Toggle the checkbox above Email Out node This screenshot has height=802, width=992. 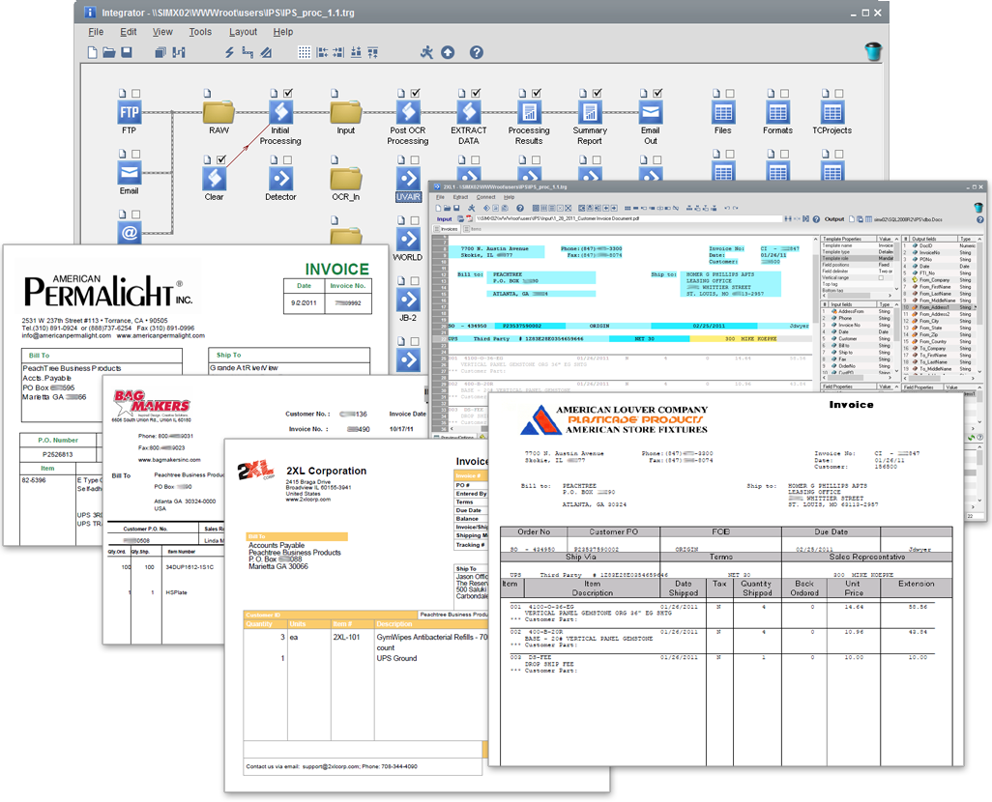pyautogui.click(x=657, y=93)
